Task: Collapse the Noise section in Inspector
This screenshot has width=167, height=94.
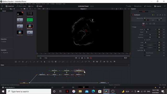Action: point(132,27)
